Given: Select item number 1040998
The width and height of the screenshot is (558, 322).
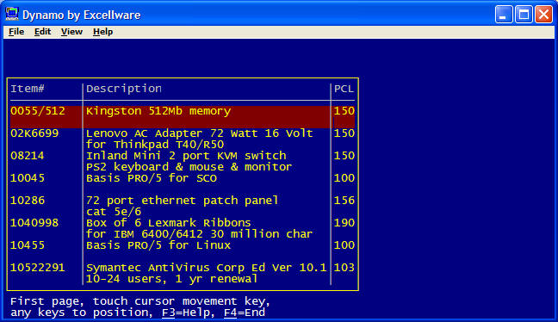Looking at the screenshot, I should pyautogui.click(x=34, y=223).
